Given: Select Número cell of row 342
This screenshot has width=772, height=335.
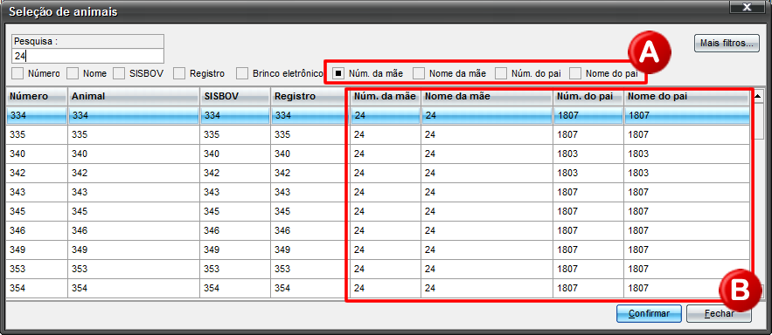Looking at the screenshot, I should coord(37,173).
